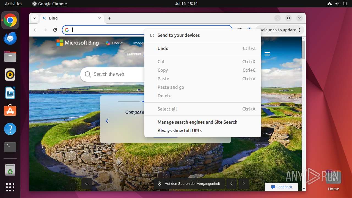
Task: Open image info Auf den Spuren der Vergangenheit
Action: point(189,184)
